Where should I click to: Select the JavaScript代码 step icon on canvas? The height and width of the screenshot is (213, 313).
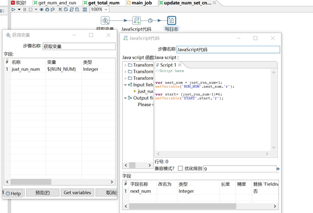tap(137, 20)
